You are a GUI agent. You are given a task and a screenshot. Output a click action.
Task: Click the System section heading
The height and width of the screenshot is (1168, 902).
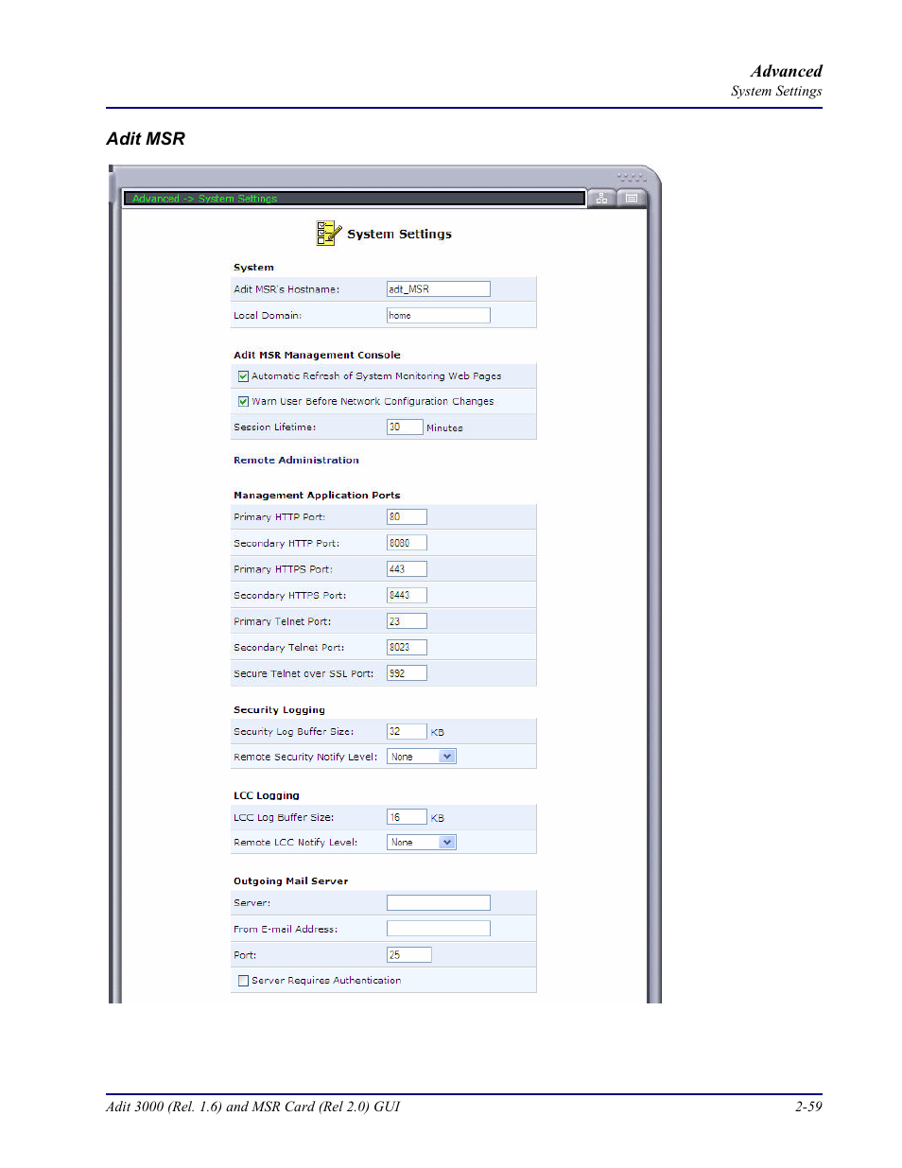point(253,268)
